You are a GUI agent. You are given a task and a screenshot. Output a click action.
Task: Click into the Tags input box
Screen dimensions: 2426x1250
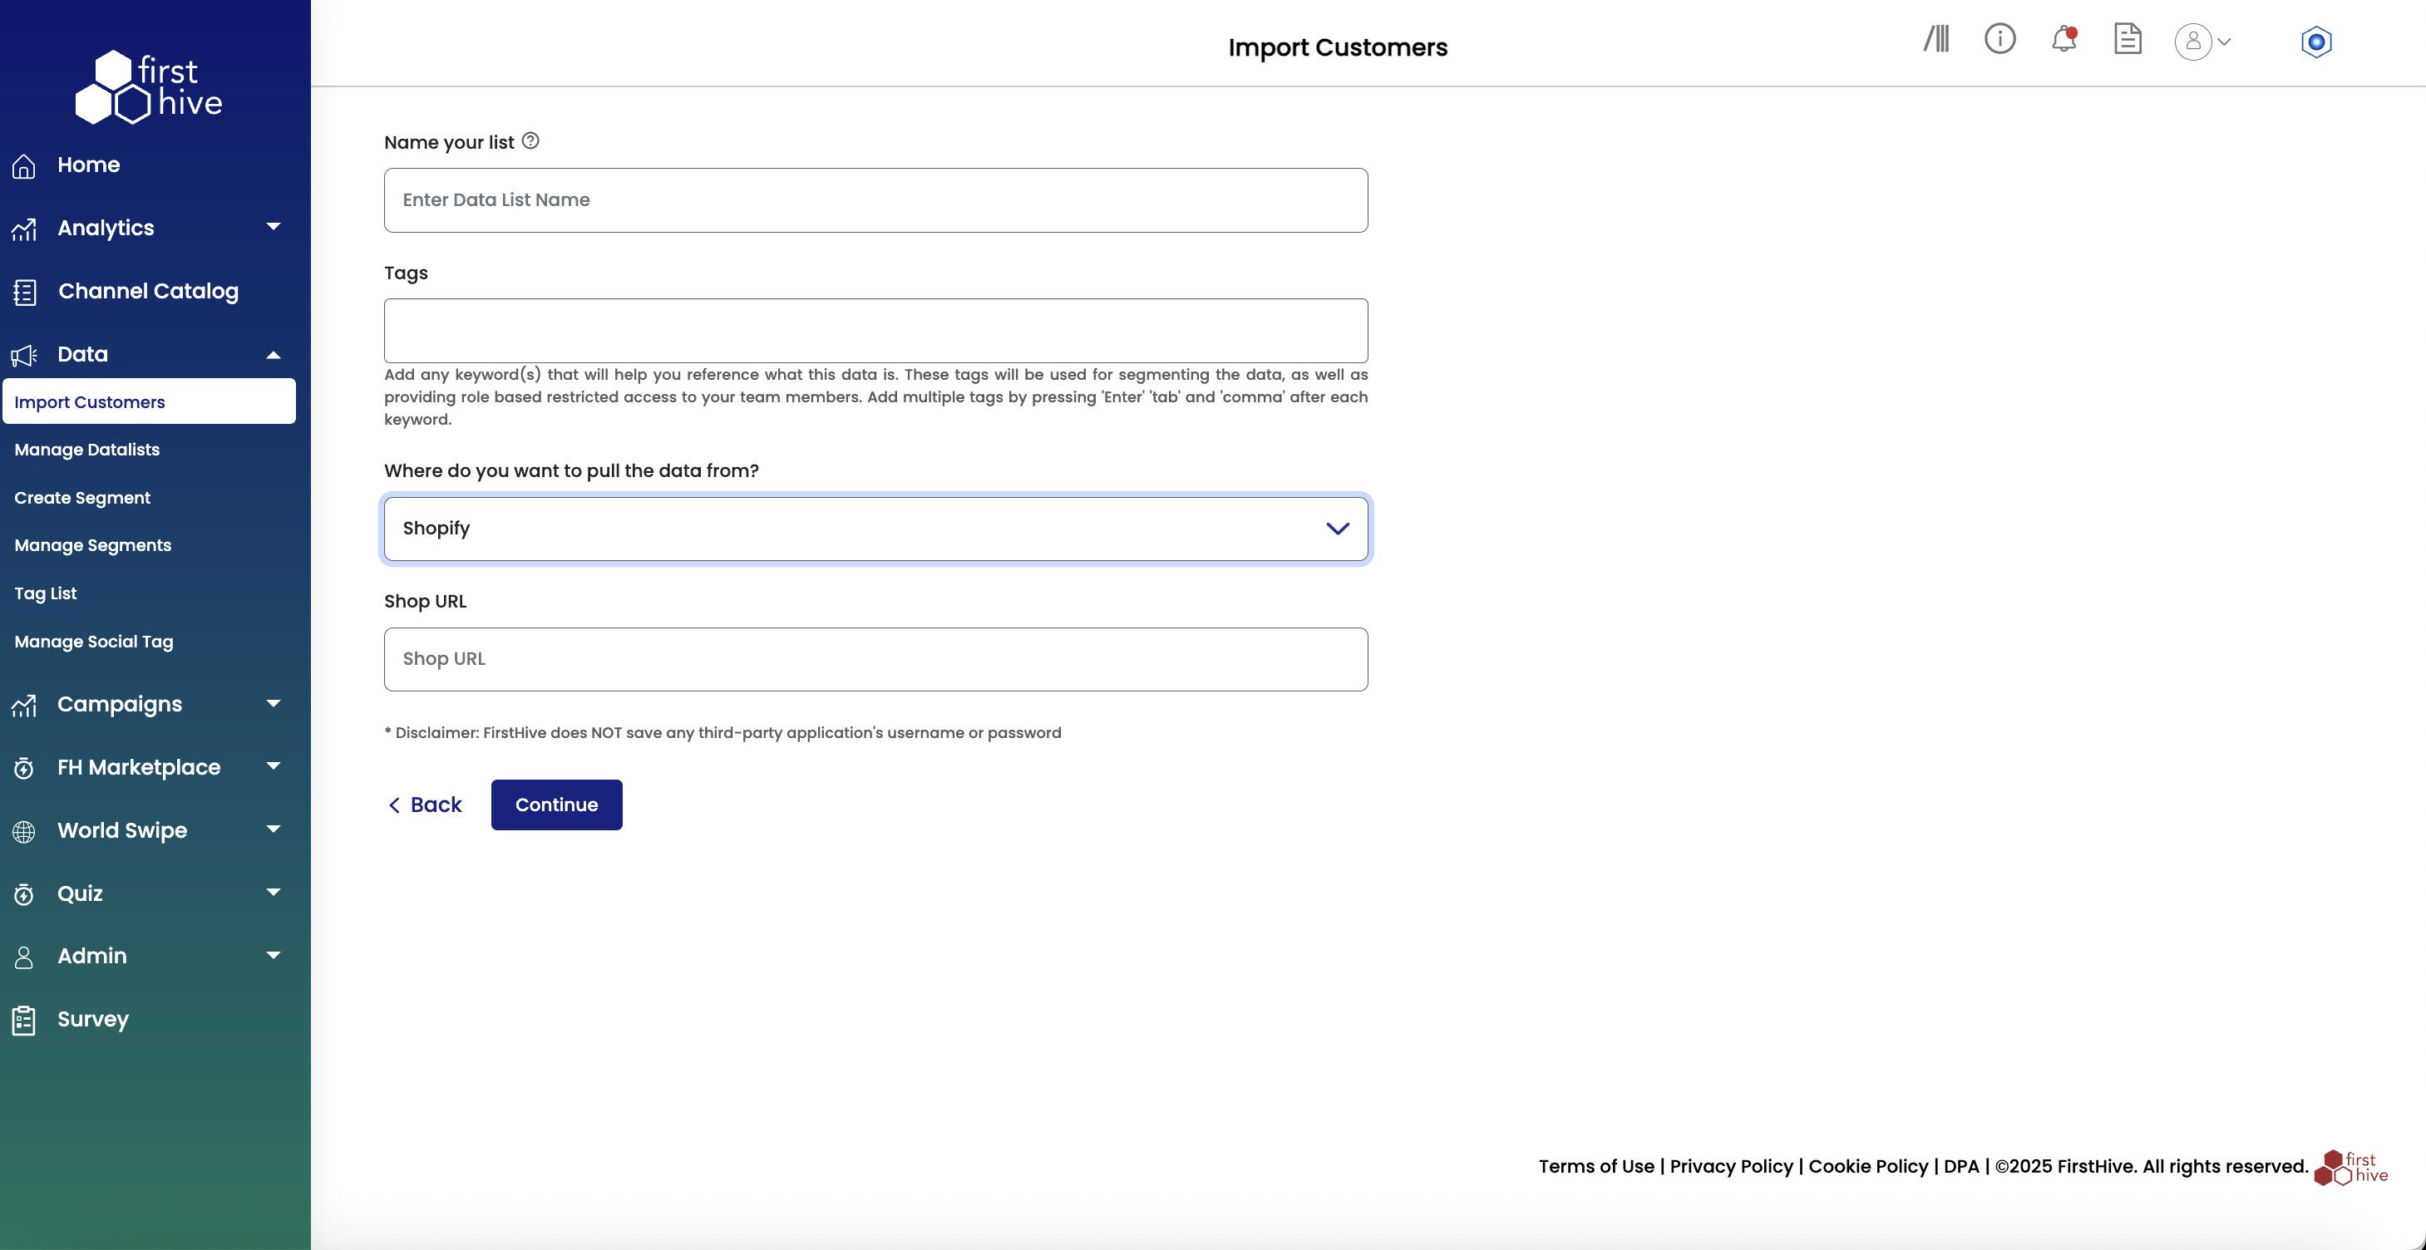pos(875,332)
